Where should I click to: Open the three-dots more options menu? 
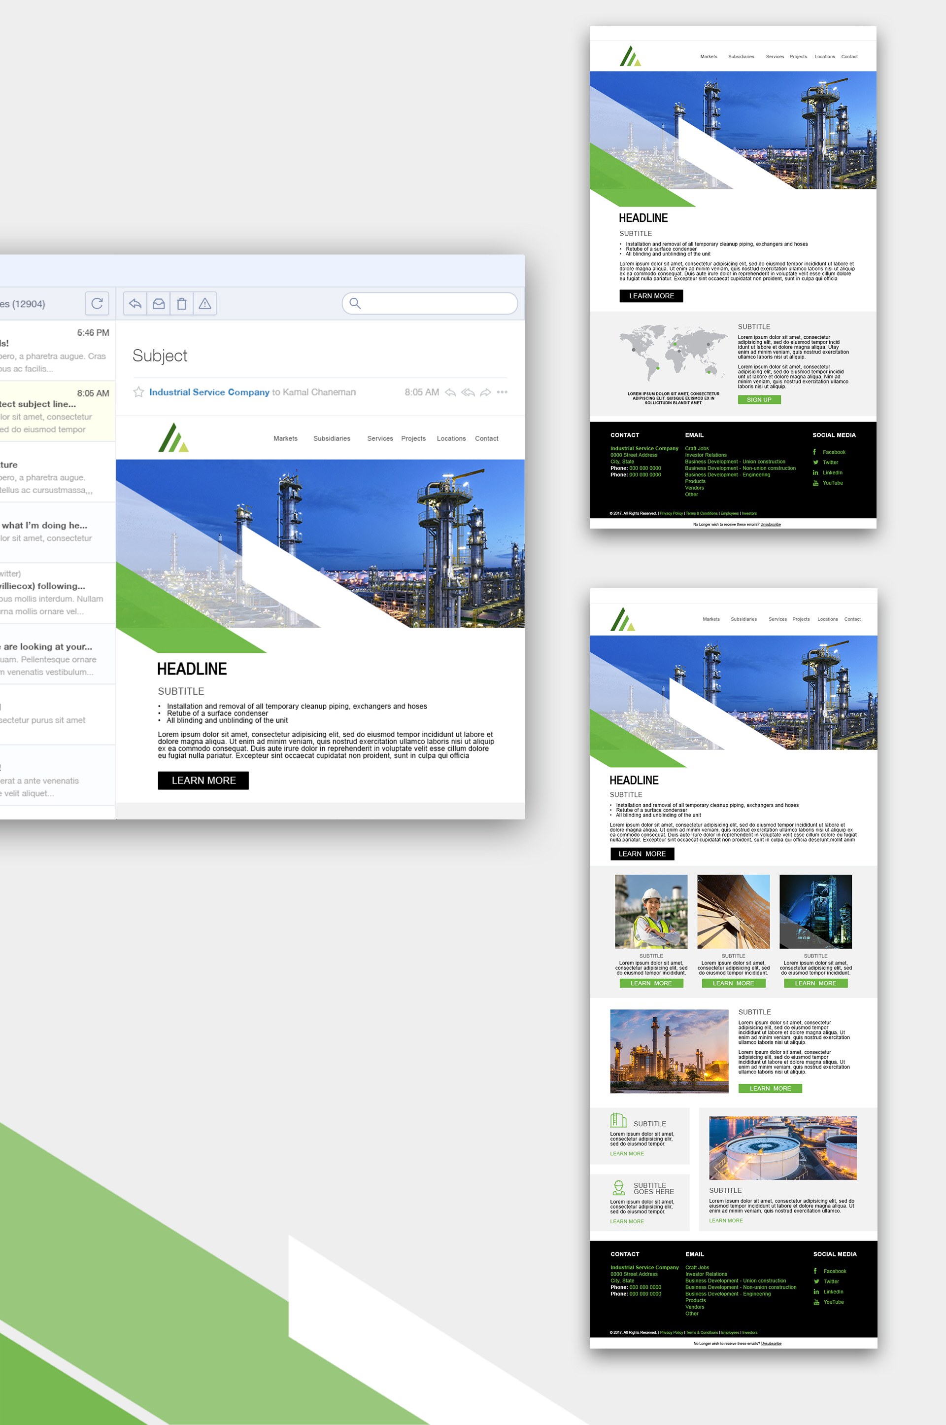[502, 392]
